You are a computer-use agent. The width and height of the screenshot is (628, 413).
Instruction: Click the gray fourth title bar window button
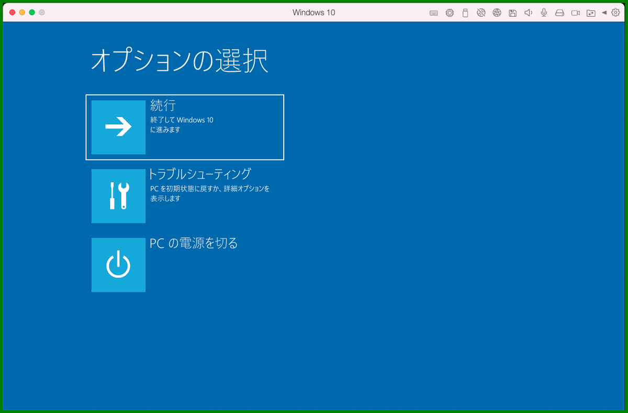[42, 13]
